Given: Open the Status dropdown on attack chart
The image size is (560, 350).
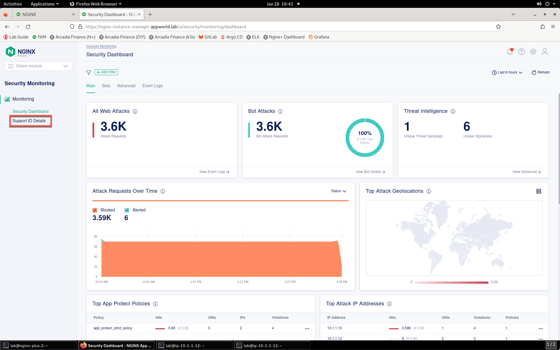Looking at the screenshot, I should pyautogui.click(x=339, y=191).
